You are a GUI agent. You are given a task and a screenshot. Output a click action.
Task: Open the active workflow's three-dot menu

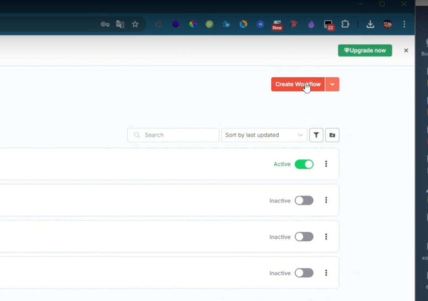pyautogui.click(x=326, y=164)
